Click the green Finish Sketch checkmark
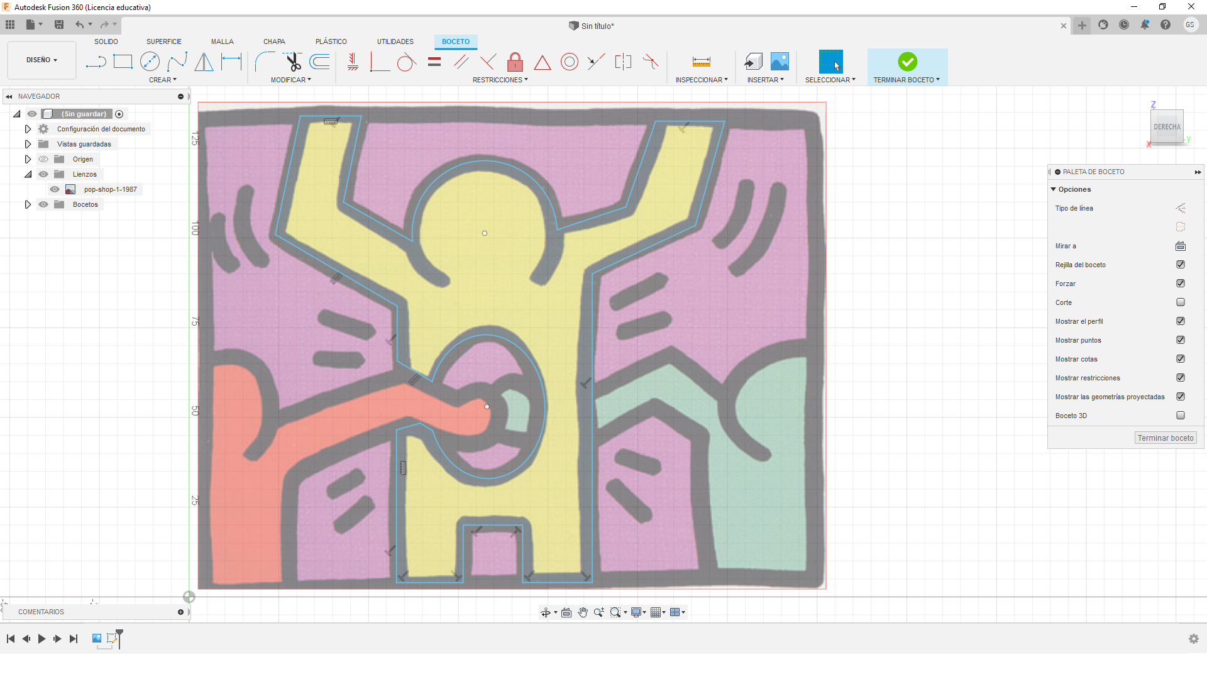This screenshot has width=1207, height=679. tap(907, 61)
